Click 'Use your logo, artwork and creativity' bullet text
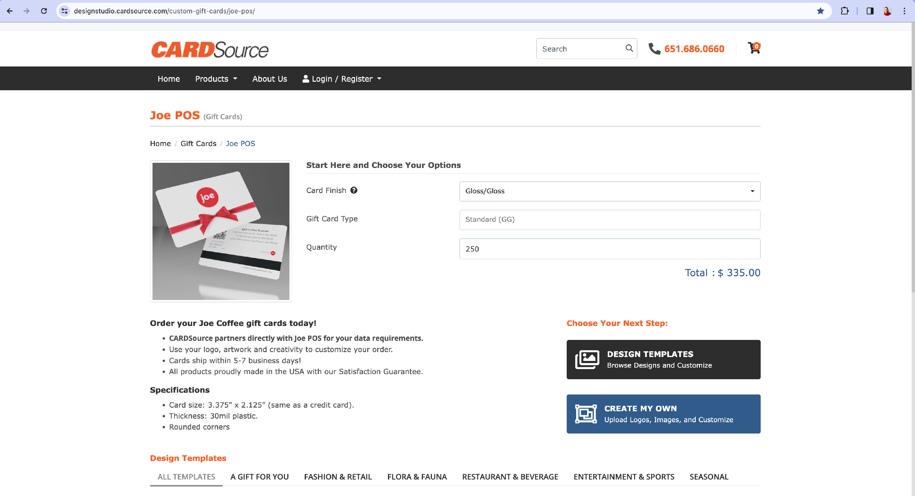The width and height of the screenshot is (915, 496). [x=281, y=349]
